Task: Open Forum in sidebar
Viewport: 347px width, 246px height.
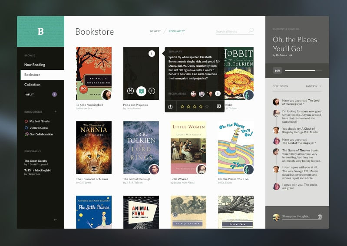Action: [30, 94]
